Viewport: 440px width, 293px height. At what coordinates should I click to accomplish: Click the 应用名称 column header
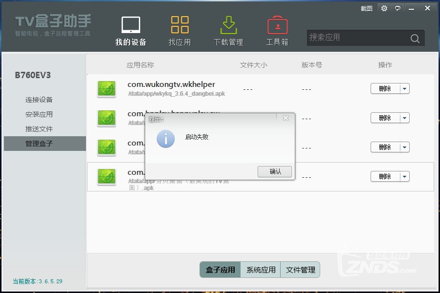(x=140, y=65)
